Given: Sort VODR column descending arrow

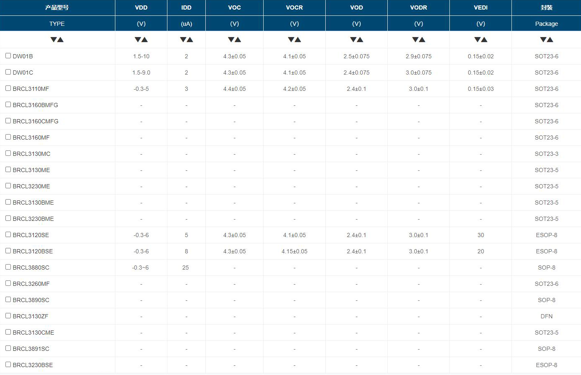Looking at the screenshot, I should coord(415,40).
